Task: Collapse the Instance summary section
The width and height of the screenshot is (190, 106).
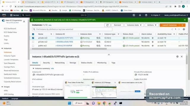Action: click(33, 68)
